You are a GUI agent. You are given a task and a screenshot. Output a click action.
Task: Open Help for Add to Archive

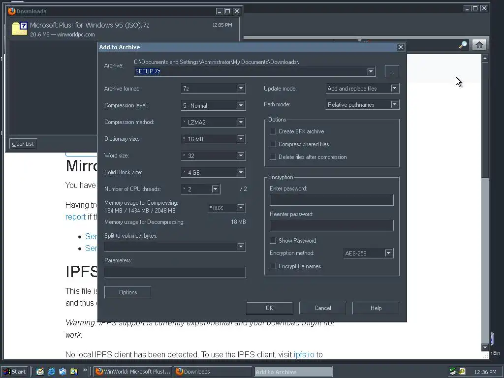376,308
